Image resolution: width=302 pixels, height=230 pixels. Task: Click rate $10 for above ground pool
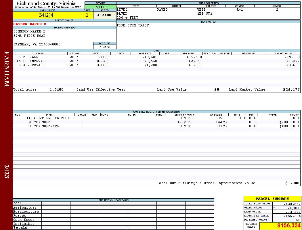(x=243, y=118)
